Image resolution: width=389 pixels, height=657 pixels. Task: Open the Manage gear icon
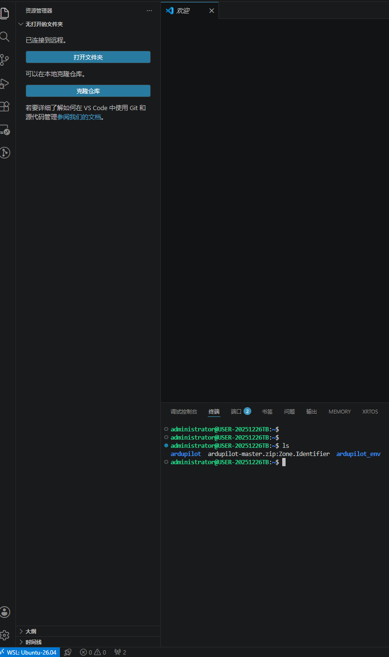4,635
